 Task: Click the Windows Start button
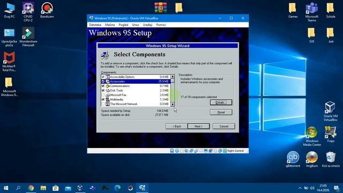[x=6, y=188]
